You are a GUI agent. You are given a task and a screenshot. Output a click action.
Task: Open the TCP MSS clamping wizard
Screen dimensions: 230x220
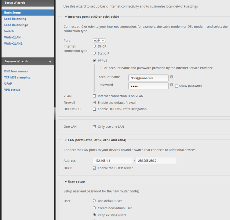(x=17, y=78)
